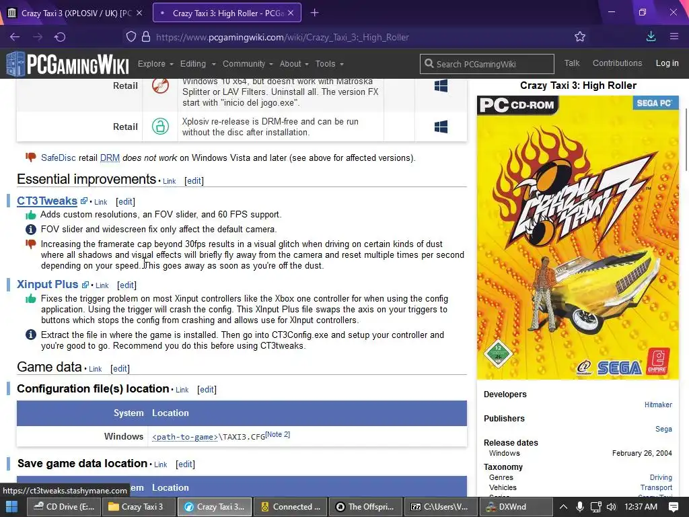Image resolution: width=689 pixels, height=517 pixels.
Task: Click the 12:37 AM system clock
Action: click(641, 506)
